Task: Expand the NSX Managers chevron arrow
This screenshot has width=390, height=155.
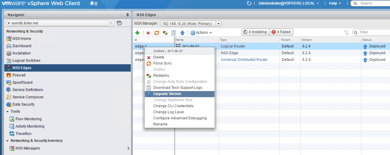Action: click(128, 148)
